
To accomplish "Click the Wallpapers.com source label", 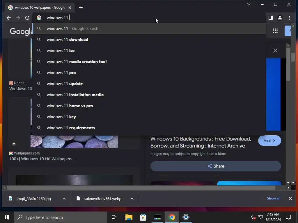I will [x=24, y=153].
